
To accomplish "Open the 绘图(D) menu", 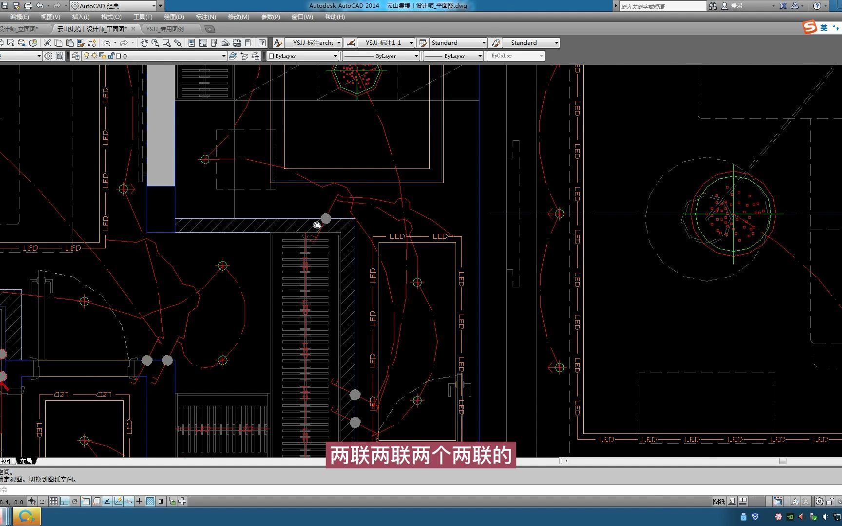I will [173, 17].
